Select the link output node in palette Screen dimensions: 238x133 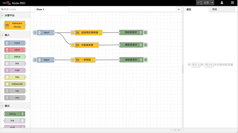click(x=15, y=121)
